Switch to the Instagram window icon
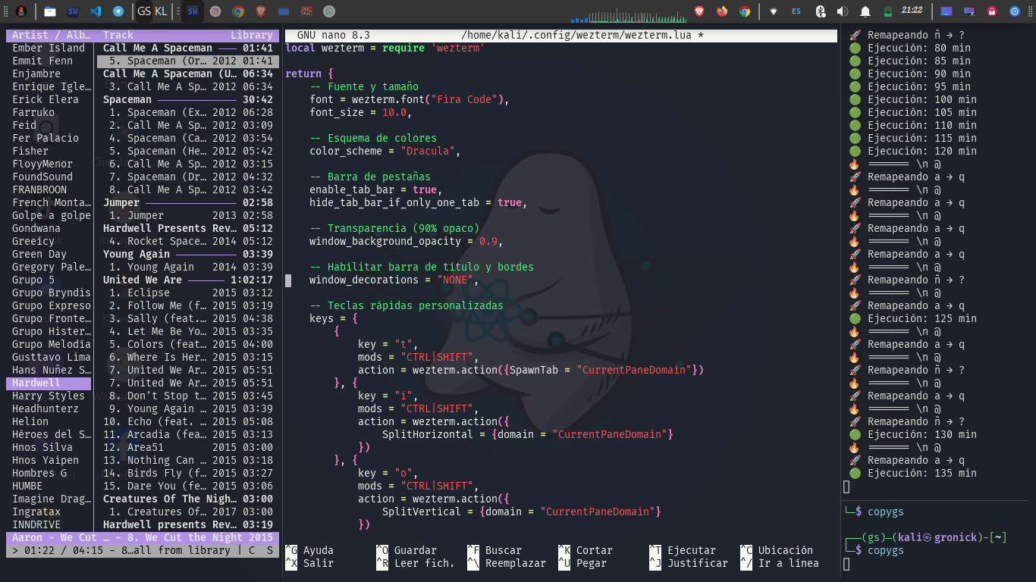Image resolution: width=1036 pixels, height=582 pixels. (x=215, y=11)
